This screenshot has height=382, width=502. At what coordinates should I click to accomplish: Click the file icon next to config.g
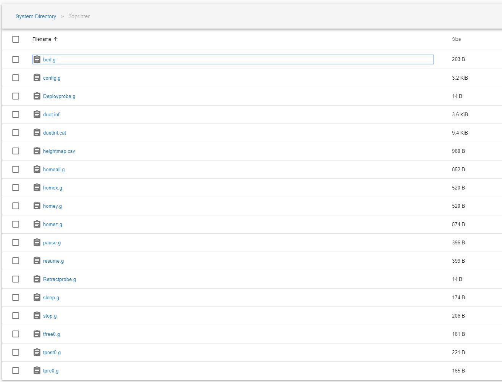click(37, 78)
